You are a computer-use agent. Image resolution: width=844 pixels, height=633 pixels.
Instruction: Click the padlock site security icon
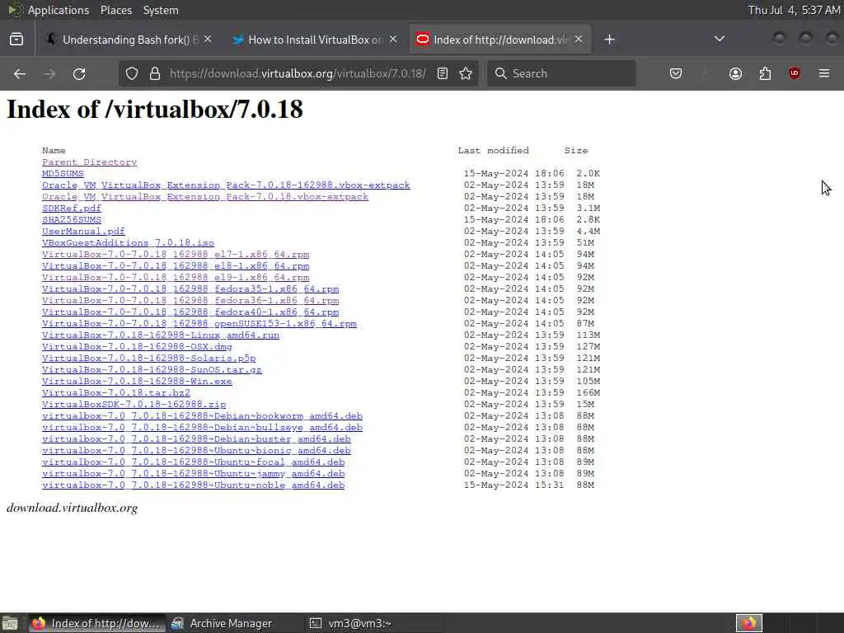155,73
